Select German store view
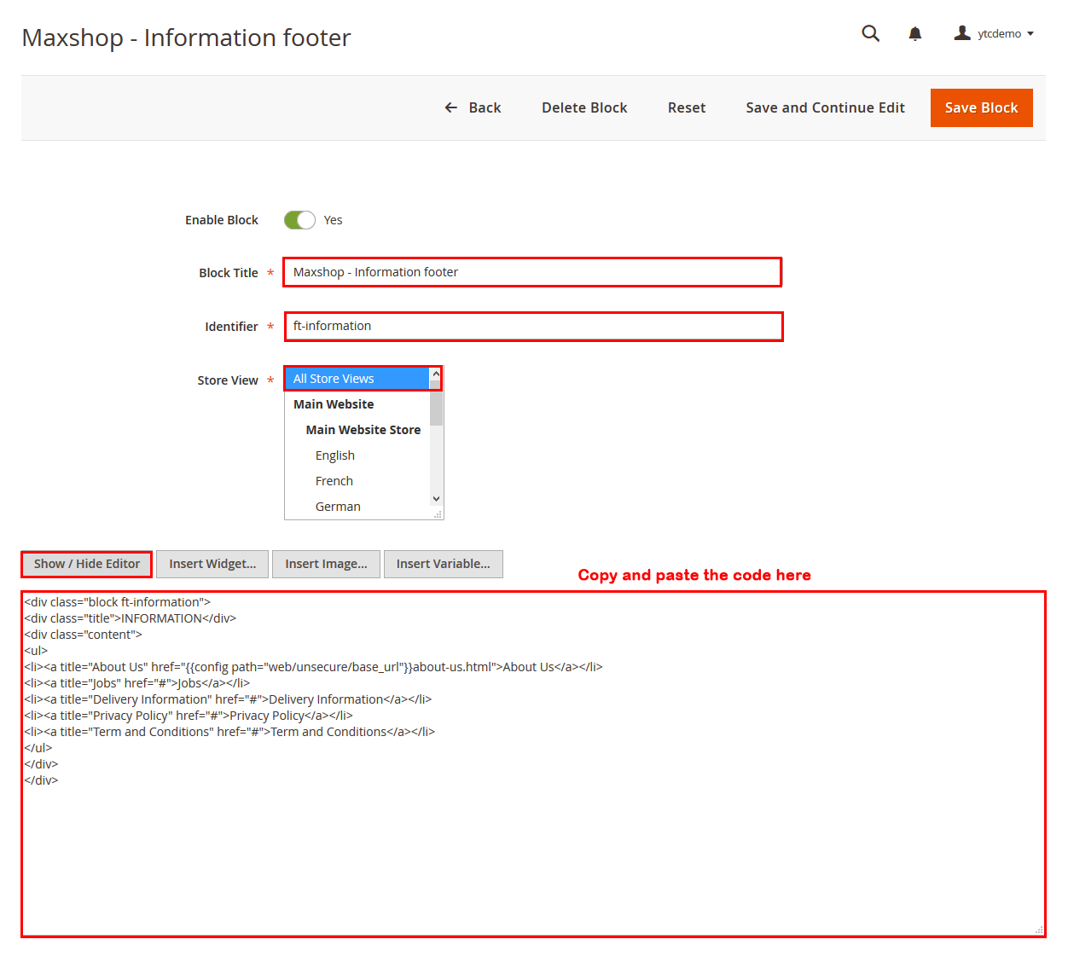 click(x=357, y=507)
